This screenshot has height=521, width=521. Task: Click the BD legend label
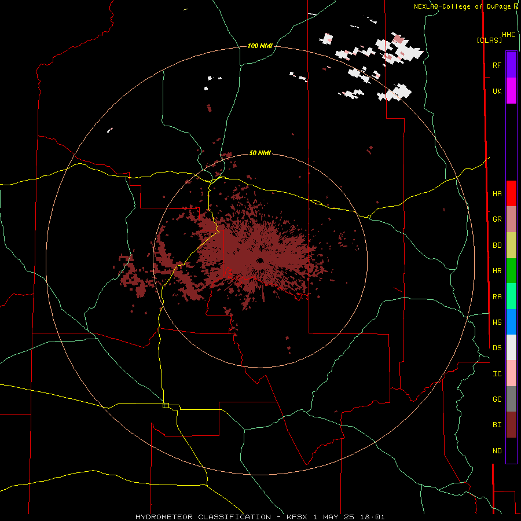pyautogui.click(x=497, y=245)
